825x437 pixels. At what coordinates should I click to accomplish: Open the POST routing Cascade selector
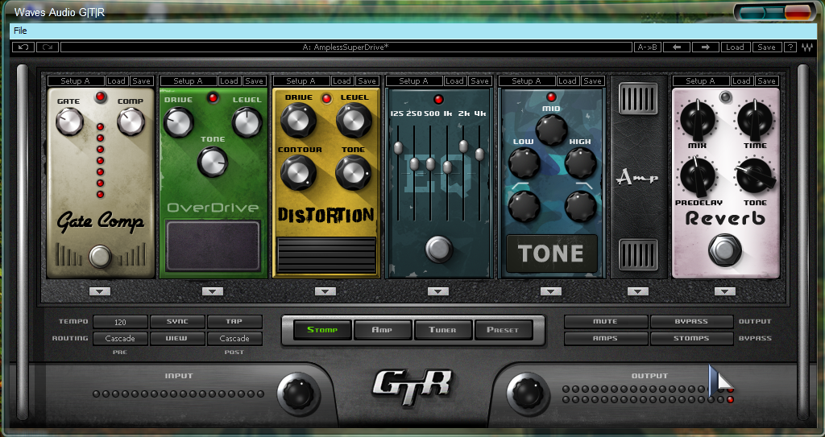(x=234, y=339)
